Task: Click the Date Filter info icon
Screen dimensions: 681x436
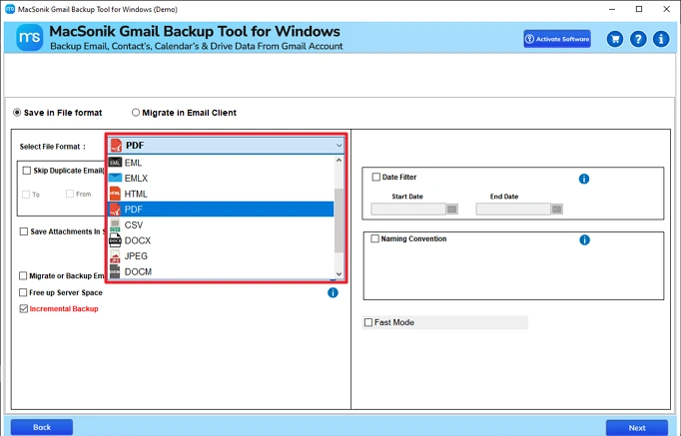Action: point(584,179)
